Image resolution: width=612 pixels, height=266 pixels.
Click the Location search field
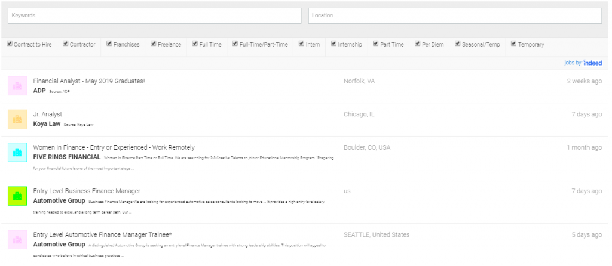pyautogui.click(x=455, y=16)
